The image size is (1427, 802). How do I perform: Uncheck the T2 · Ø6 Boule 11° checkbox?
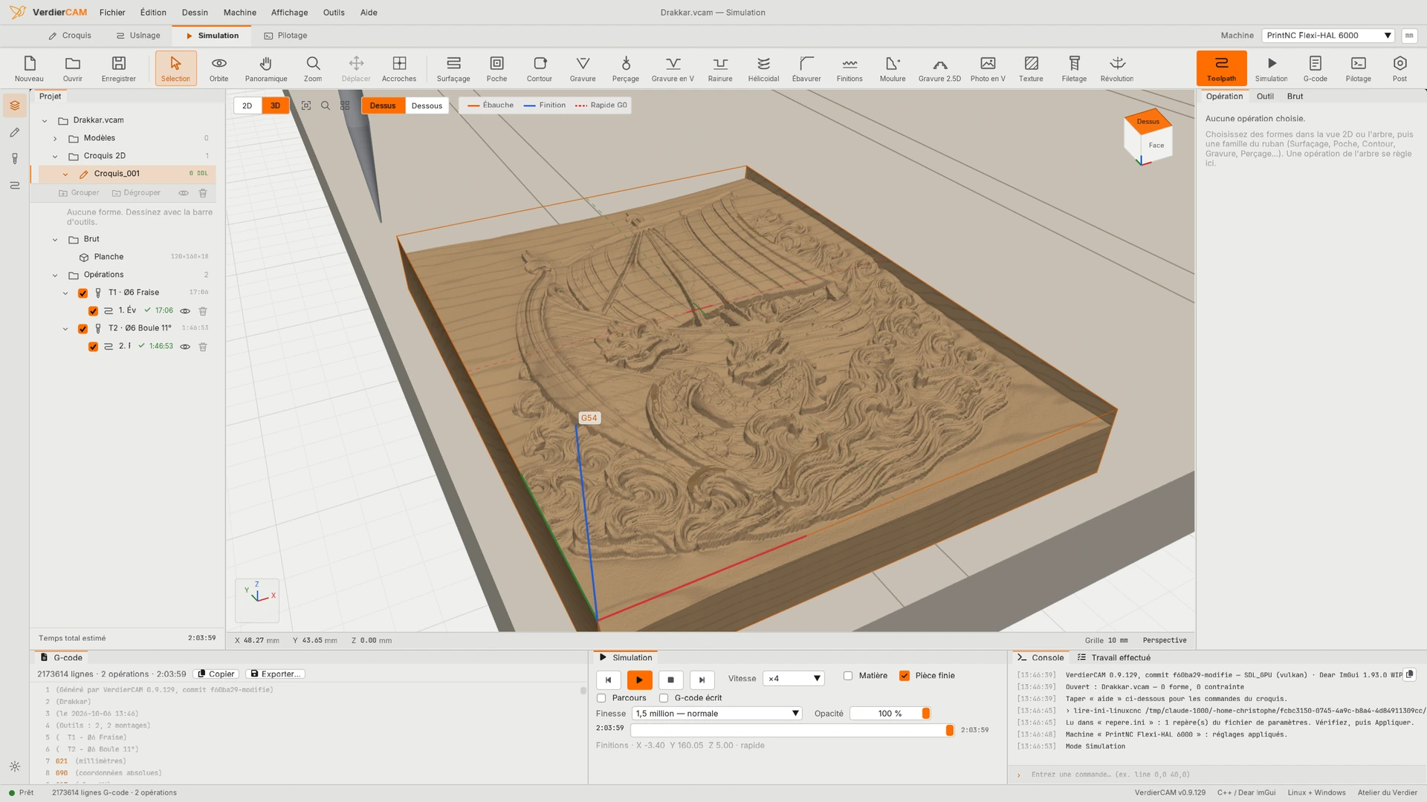[82, 329]
